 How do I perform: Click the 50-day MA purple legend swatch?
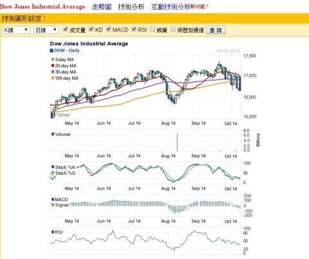click(53, 72)
